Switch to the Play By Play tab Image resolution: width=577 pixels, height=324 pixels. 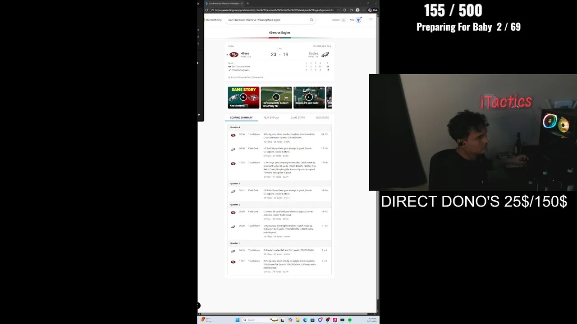[271, 117]
